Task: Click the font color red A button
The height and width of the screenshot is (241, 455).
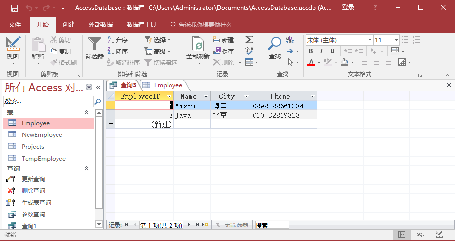Action: (x=311, y=62)
